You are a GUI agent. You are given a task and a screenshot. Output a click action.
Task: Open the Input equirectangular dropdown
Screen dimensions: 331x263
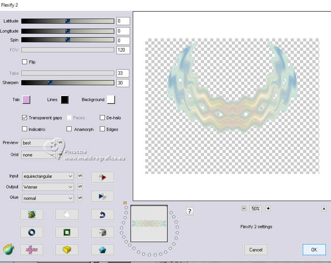click(x=48, y=176)
